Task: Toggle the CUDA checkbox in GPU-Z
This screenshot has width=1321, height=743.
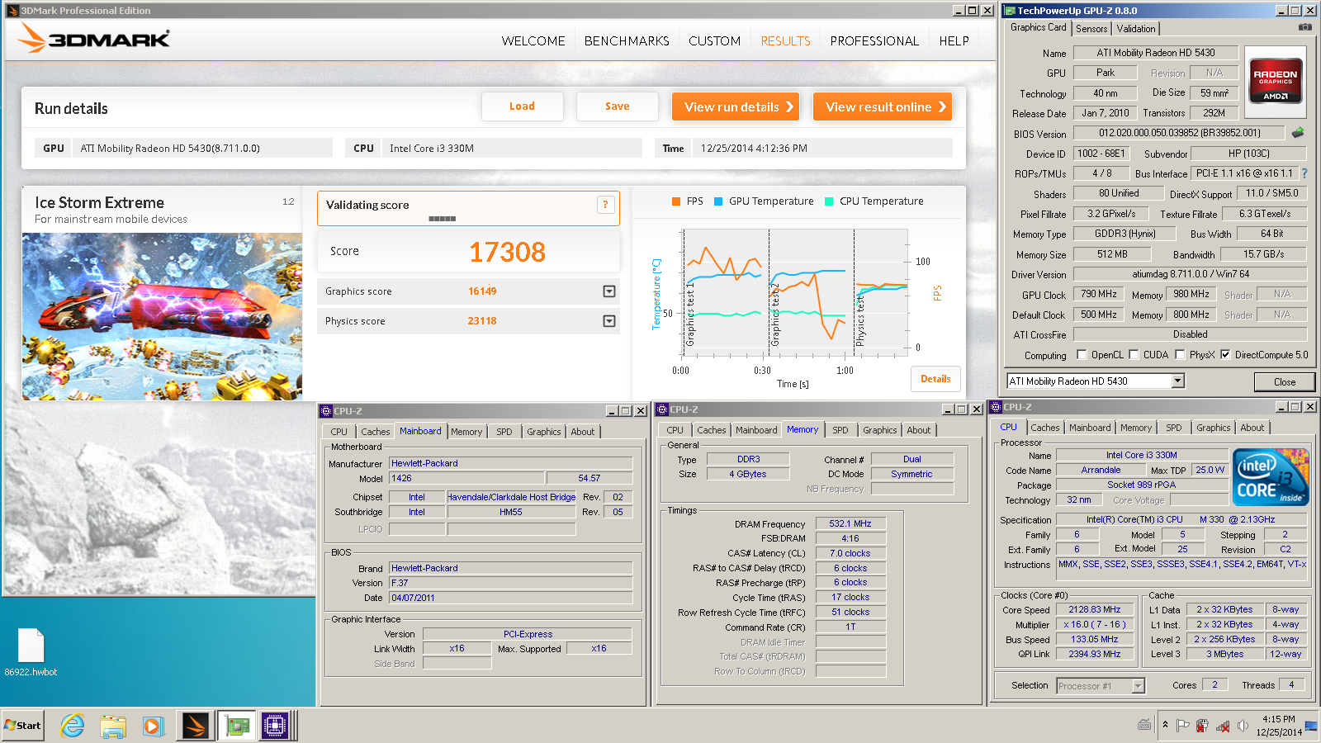Action: click(1134, 354)
